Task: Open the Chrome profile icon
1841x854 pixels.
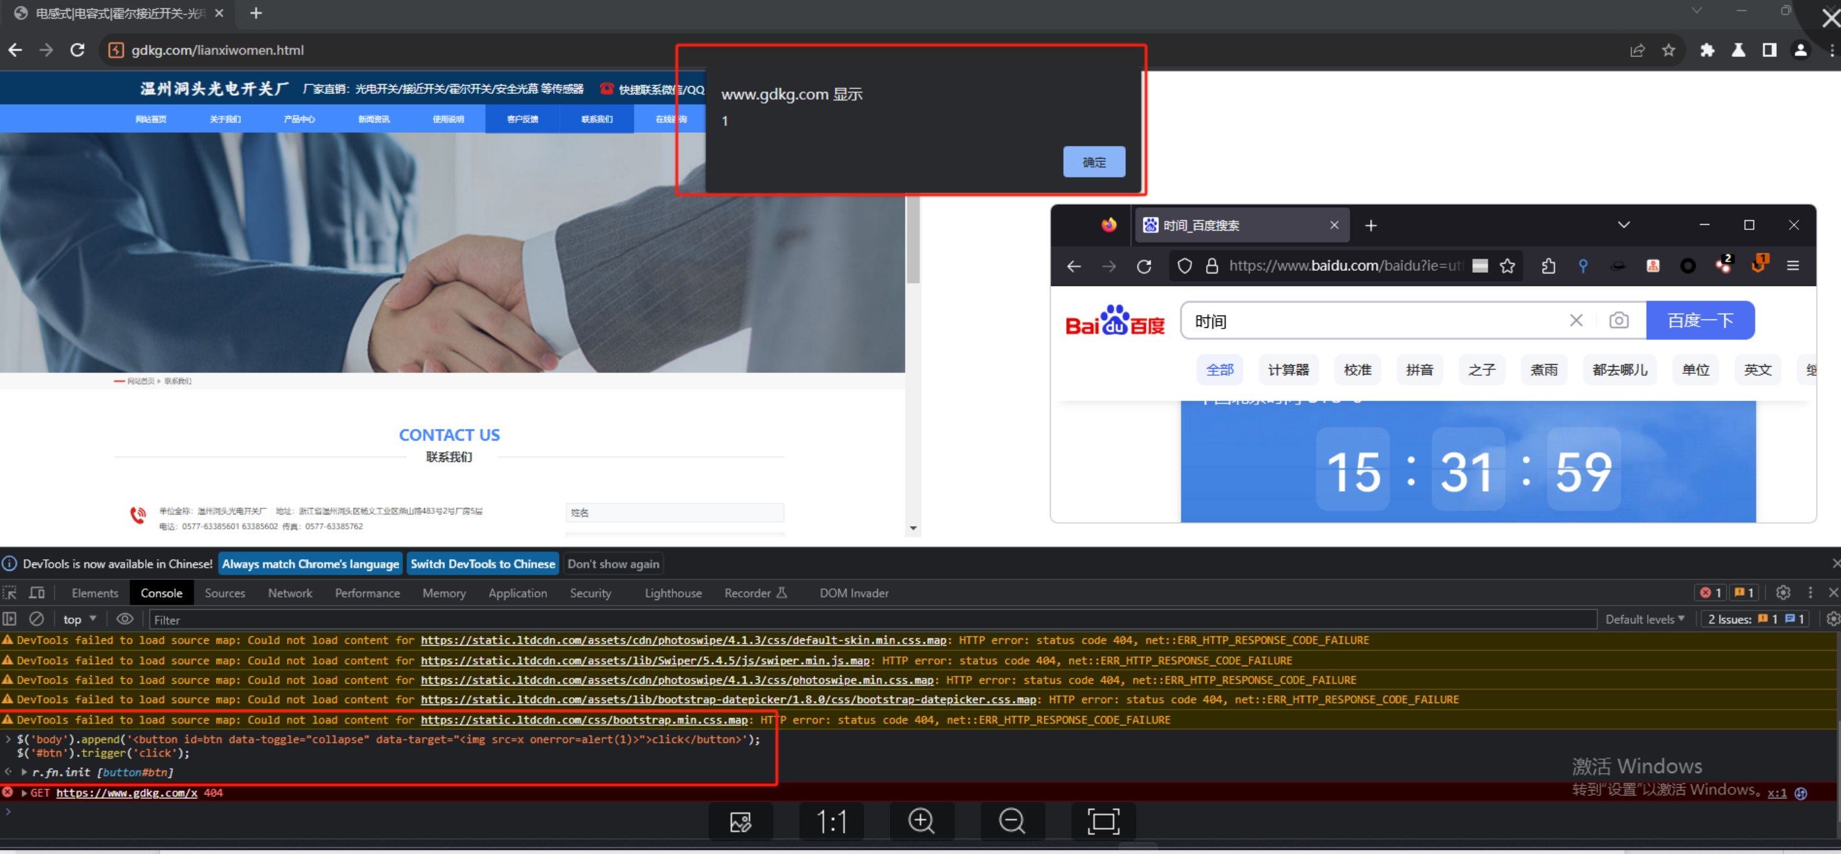Action: coord(1800,50)
